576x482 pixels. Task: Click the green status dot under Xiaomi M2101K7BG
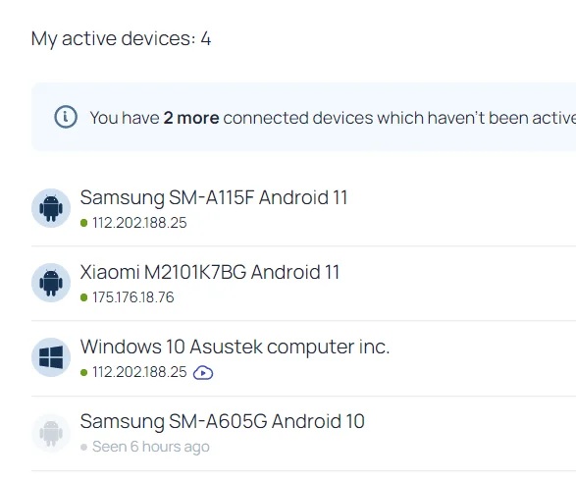pos(83,297)
